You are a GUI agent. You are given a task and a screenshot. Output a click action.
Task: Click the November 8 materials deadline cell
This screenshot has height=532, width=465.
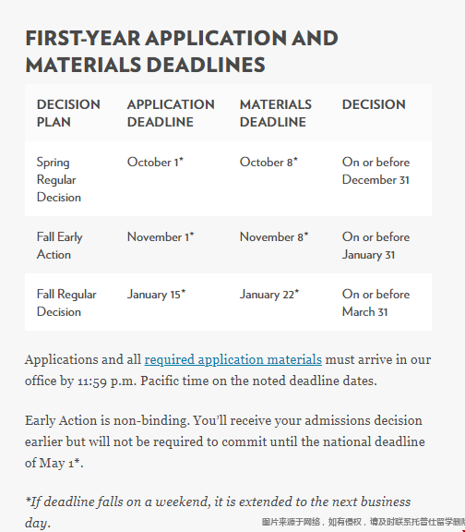coord(274,236)
